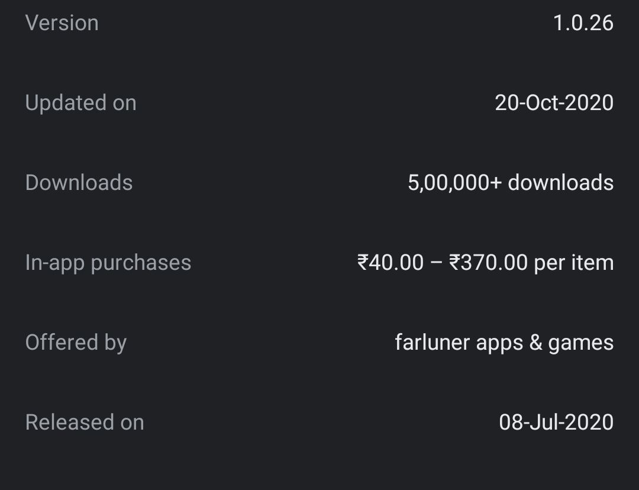Tap the Offered by label
Viewport: 639px width, 490px height.
point(76,343)
